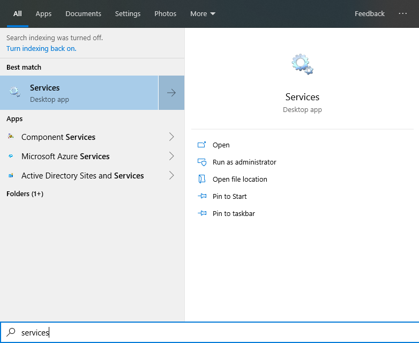Screen dimensions: 419x343
Task: Click the magnifying glass search icon
Action: pyautogui.click(x=11, y=332)
